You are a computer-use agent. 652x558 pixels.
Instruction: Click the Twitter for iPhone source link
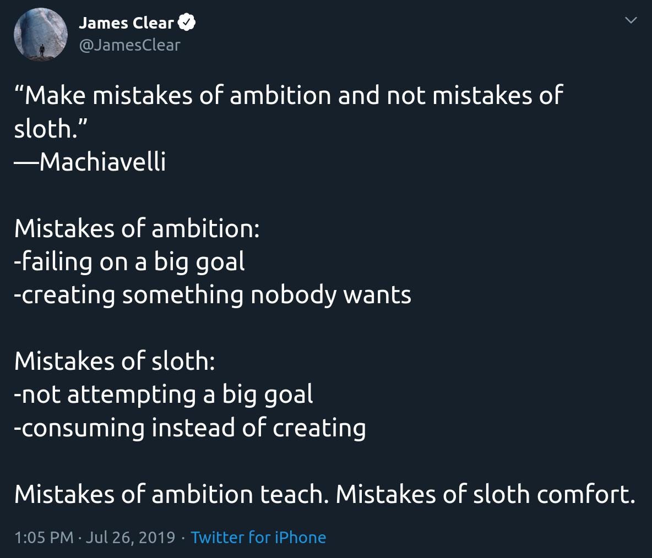pos(258,537)
